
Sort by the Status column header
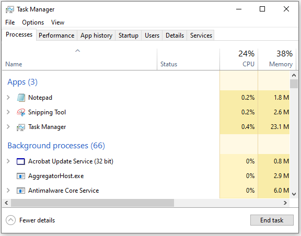[188, 60]
